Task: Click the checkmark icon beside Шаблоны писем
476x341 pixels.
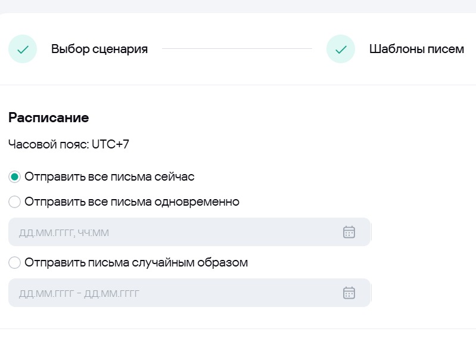Action: point(341,49)
